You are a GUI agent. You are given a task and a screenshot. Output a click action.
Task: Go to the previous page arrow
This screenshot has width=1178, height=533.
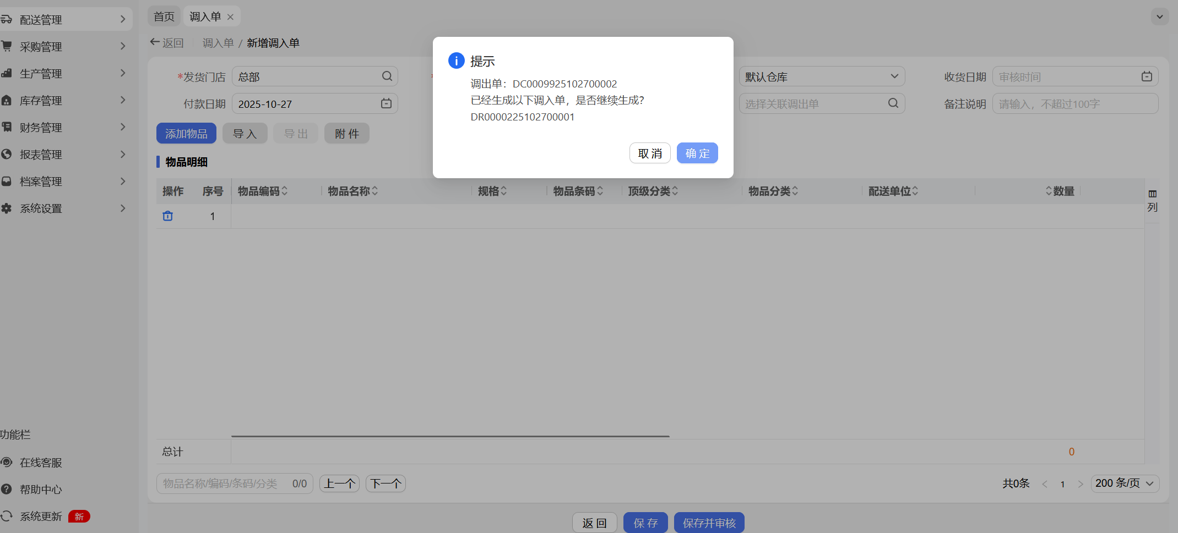(x=1045, y=484)
